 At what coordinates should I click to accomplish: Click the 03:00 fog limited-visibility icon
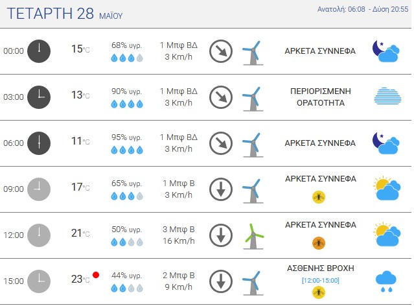coord(387,97)
